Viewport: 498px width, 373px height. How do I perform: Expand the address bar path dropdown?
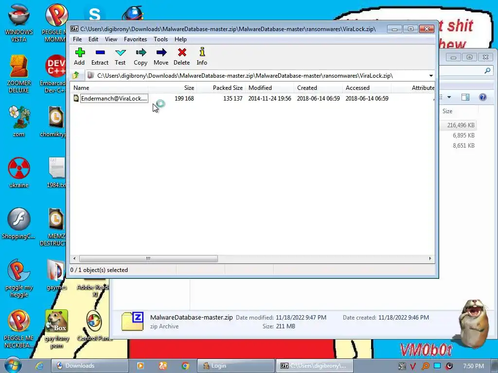pos(431,76)
